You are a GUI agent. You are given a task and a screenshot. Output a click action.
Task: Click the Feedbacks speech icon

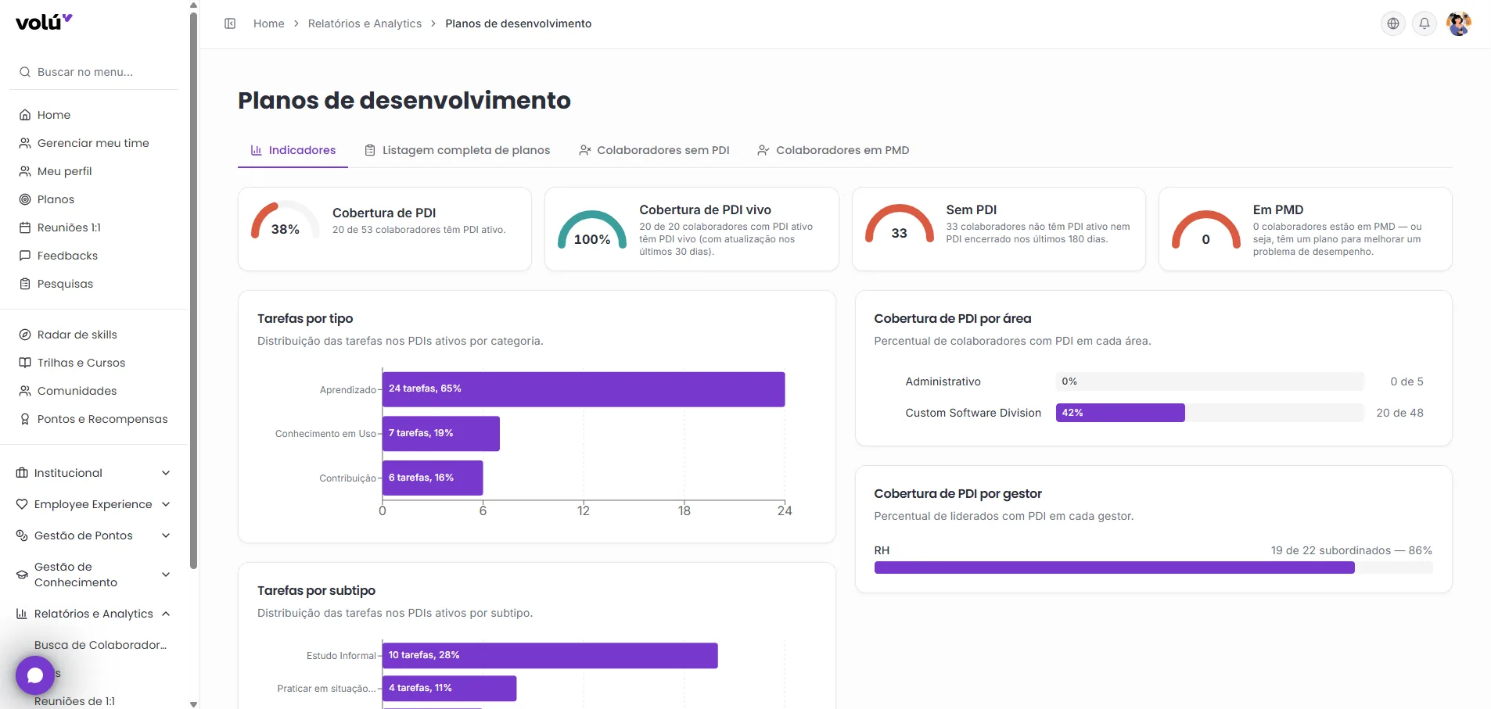coord(25,256)
